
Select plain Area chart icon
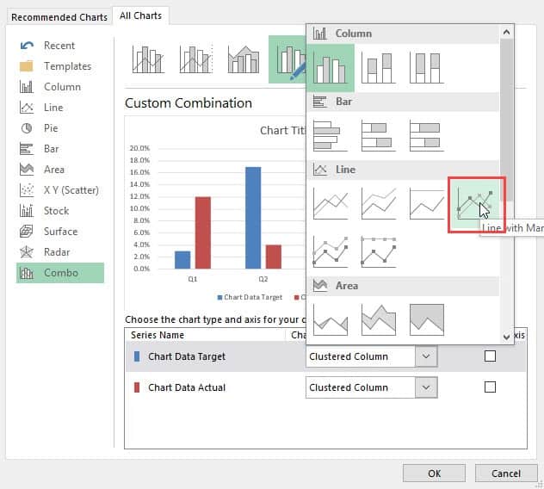pyautogui.click(x=330, y=319)
